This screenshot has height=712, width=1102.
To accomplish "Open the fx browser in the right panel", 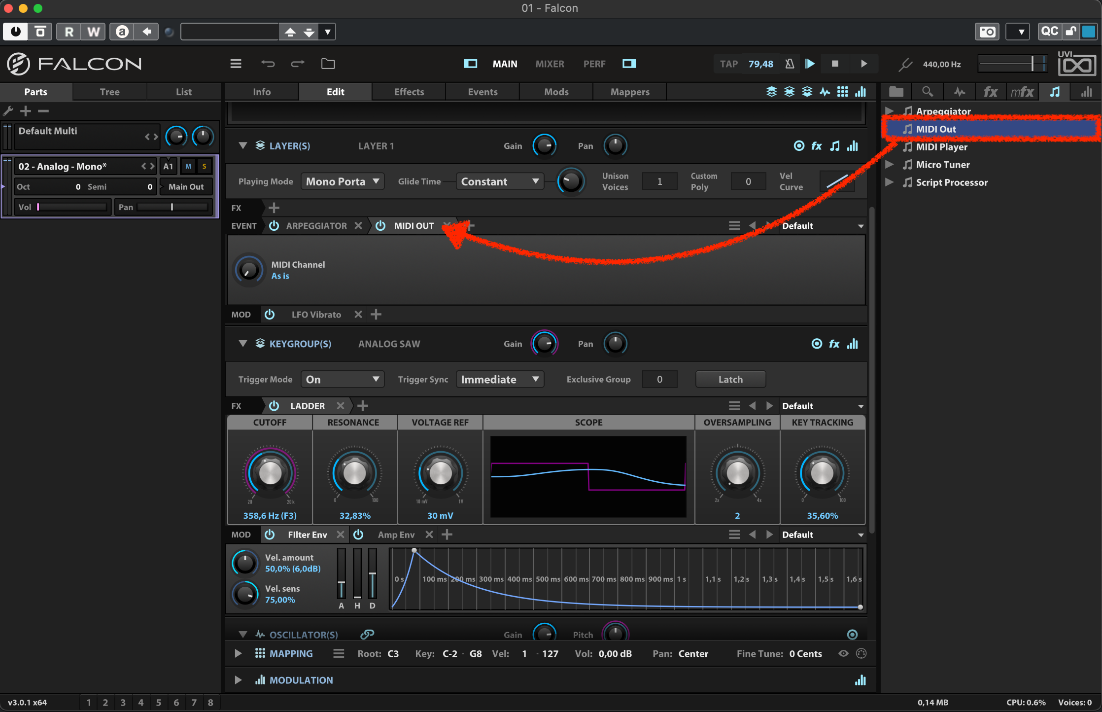I will 990,91.
